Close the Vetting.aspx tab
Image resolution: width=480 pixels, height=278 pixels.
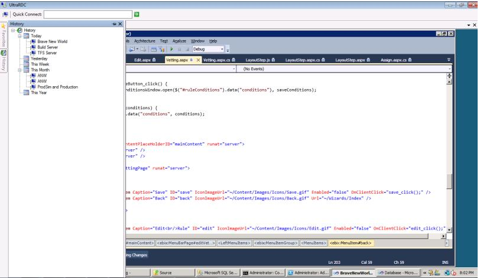point(198,60)
